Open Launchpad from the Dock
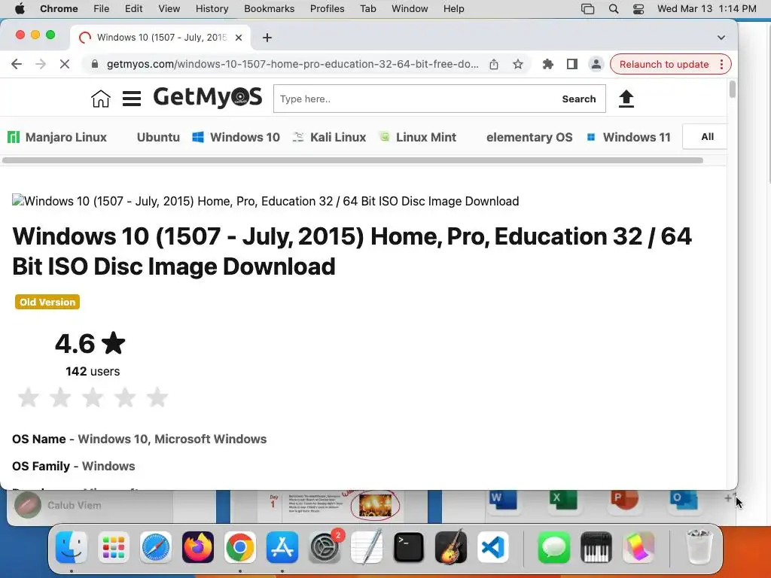Viewport: 771px width, 578px height. tap(114, 547)
